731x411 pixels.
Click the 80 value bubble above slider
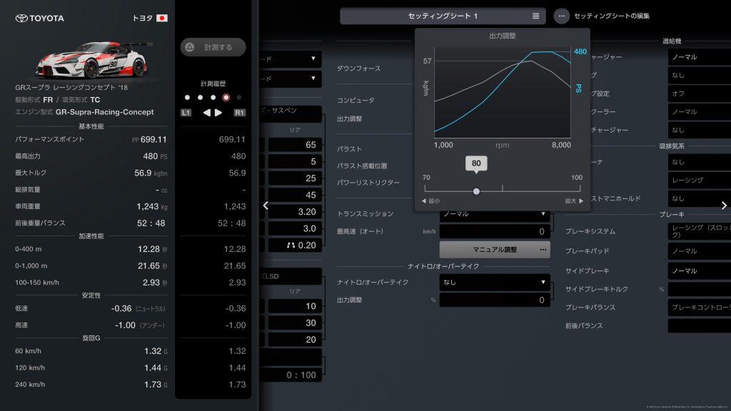point(476,163)
